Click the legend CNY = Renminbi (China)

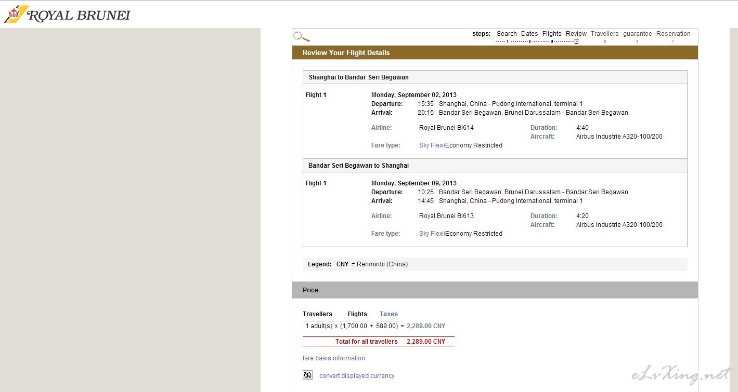pos(372,264)
